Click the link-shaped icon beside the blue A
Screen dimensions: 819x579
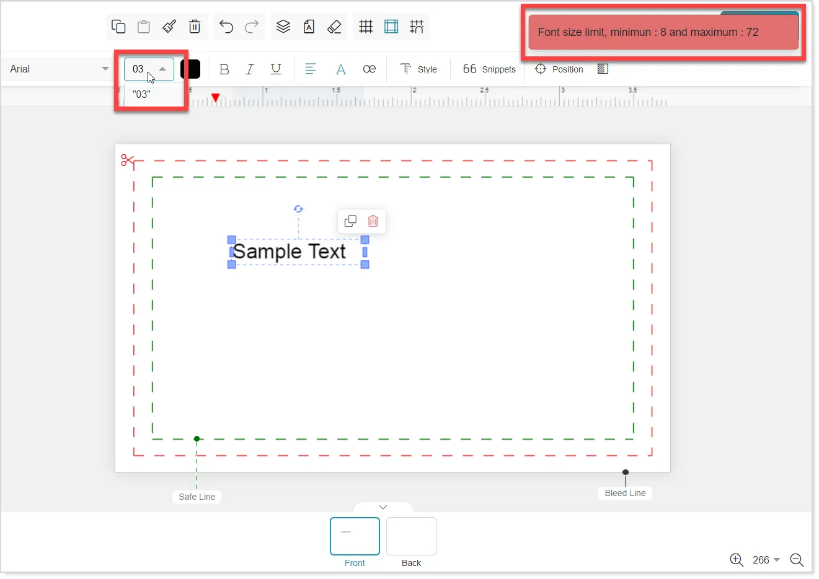(370, 69)
